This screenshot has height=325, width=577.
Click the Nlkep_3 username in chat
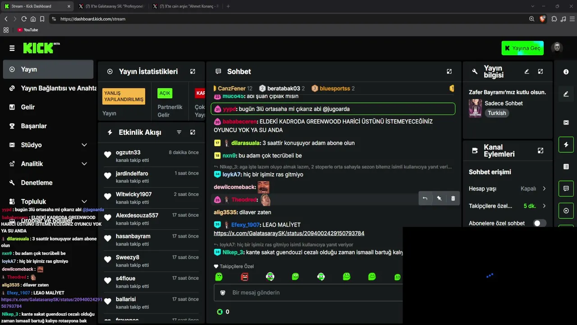pyautogui.click(x=233, y=252)
